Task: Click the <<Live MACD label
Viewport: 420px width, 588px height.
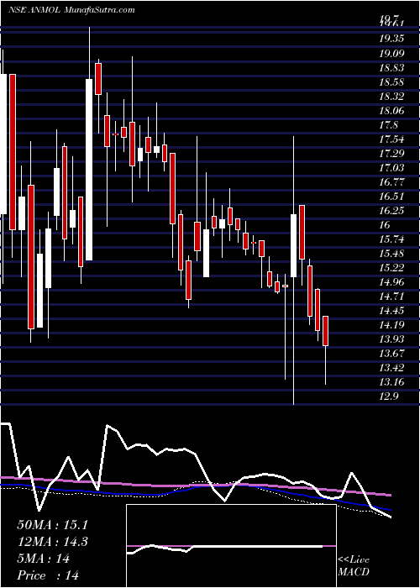Action: tap(354, 566)
